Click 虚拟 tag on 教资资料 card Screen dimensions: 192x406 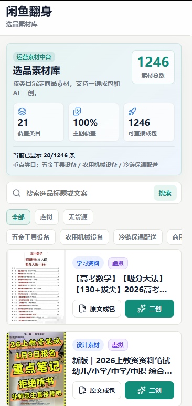click(x=118, y=345)
